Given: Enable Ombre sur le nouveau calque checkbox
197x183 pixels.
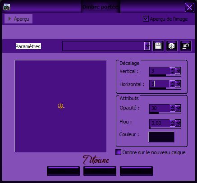Looking at the screenshot, I should point(118,152).
